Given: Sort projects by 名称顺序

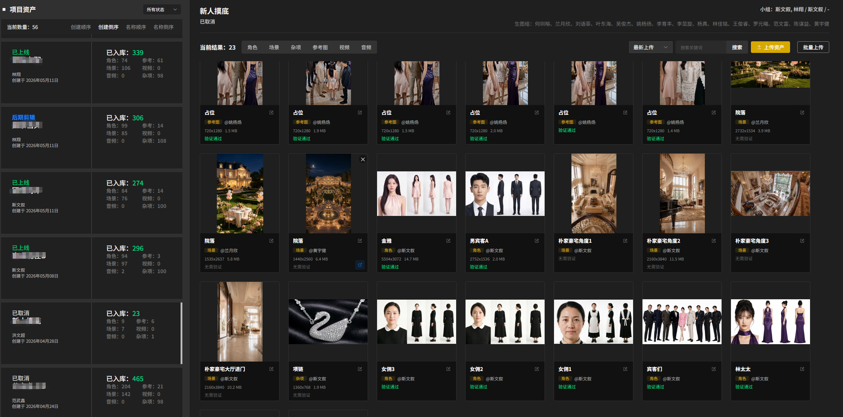Looking at the screenshot, I should coord(136,27).
